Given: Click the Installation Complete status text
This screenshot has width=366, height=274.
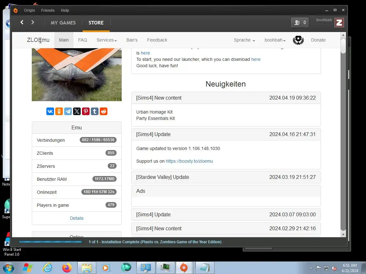Looking at the screenshot, I should (155, 242).
